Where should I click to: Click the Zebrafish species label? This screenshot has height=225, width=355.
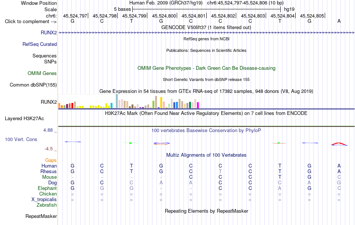pos(47,205)
